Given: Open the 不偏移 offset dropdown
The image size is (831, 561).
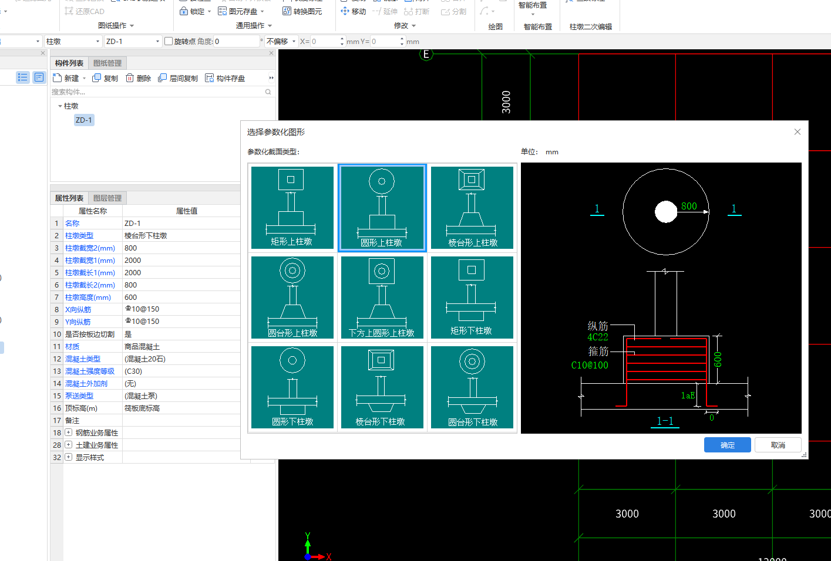Looking at the screenshot, I should click(294, 41).
